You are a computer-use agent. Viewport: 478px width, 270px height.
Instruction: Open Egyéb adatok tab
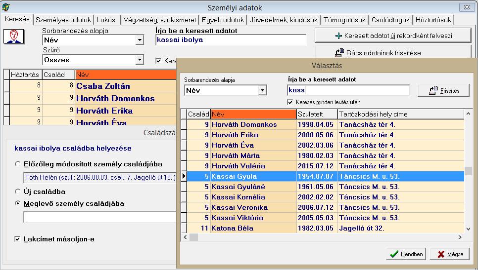[223, 20]
